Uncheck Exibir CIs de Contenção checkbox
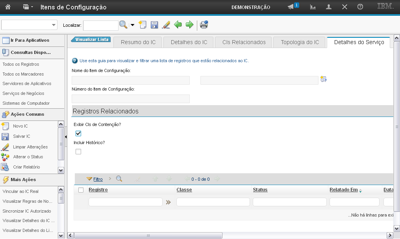The image size is (400, 239). pos(78,133)
